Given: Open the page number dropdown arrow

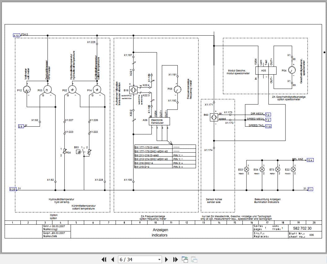Looking at the screenshot, I should (x=159, y=260).
